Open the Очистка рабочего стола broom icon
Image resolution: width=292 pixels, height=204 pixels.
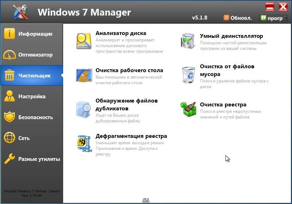(x=84, y=75)
